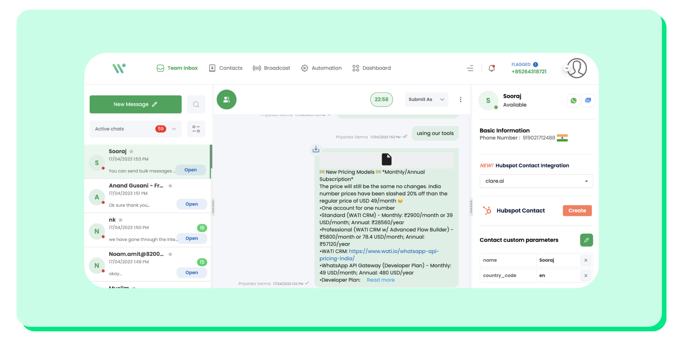Open WhatsApp icon next to Sooraj's profile
The image size is (683, 341).
click(x=573, y=100)
